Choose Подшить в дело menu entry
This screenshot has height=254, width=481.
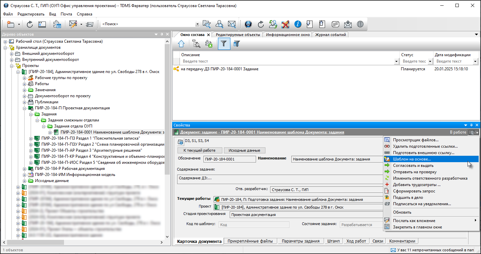431,197
